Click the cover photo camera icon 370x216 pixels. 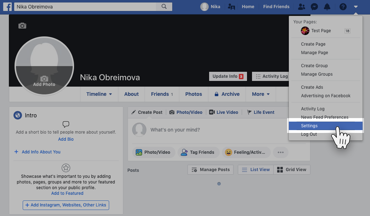pyautogui.click(x=22, y=26)
